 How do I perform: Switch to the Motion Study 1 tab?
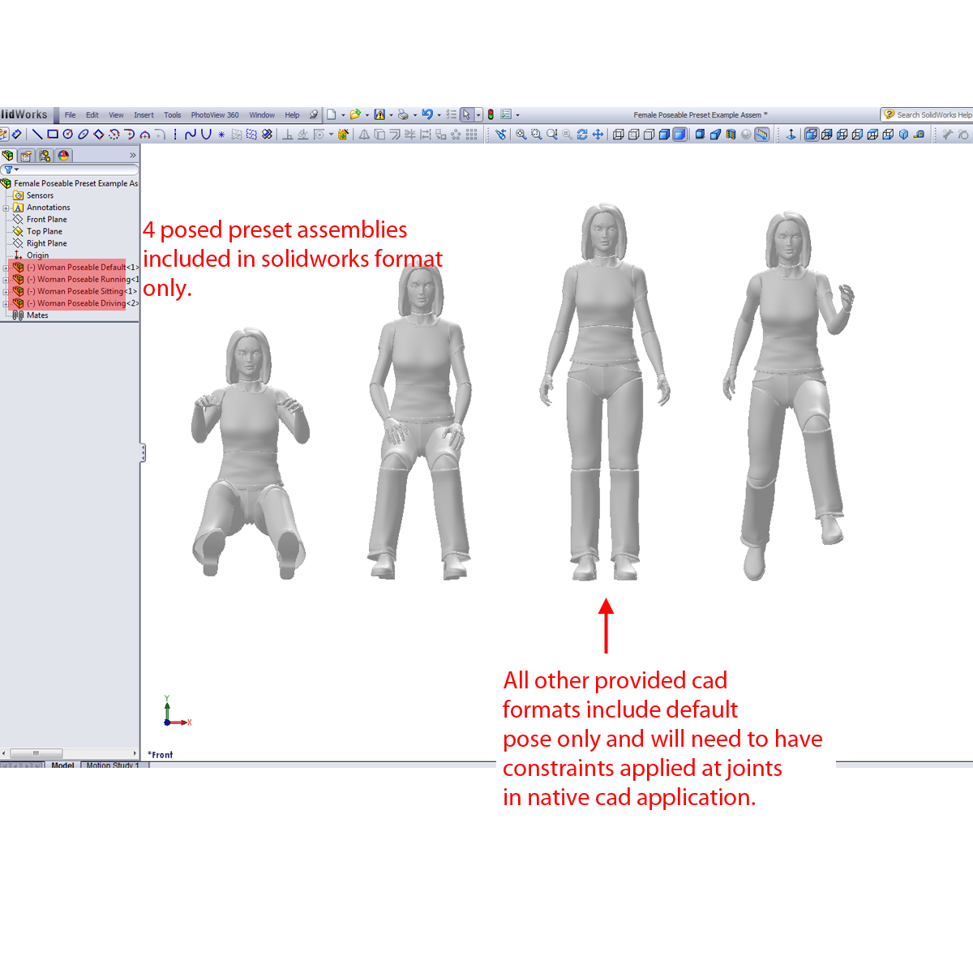coord(112,765)
